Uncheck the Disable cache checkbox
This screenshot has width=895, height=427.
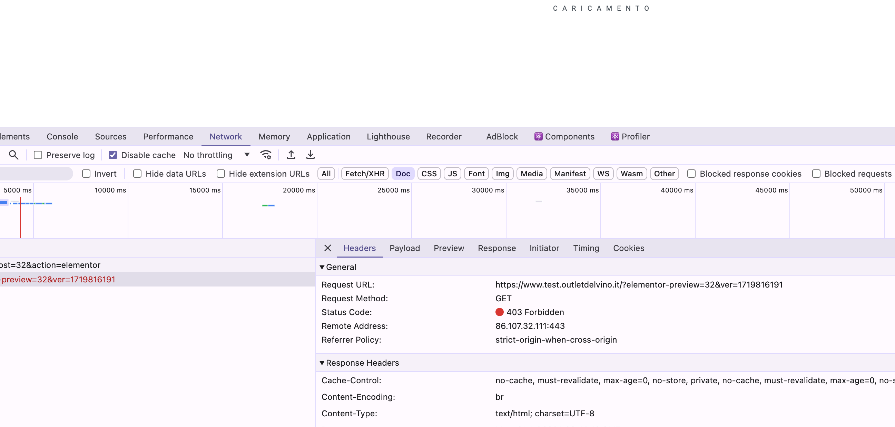(x=113, y=155)
